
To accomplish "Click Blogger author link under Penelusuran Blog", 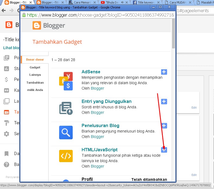I will pyautogui.click(x=97, y=137).
